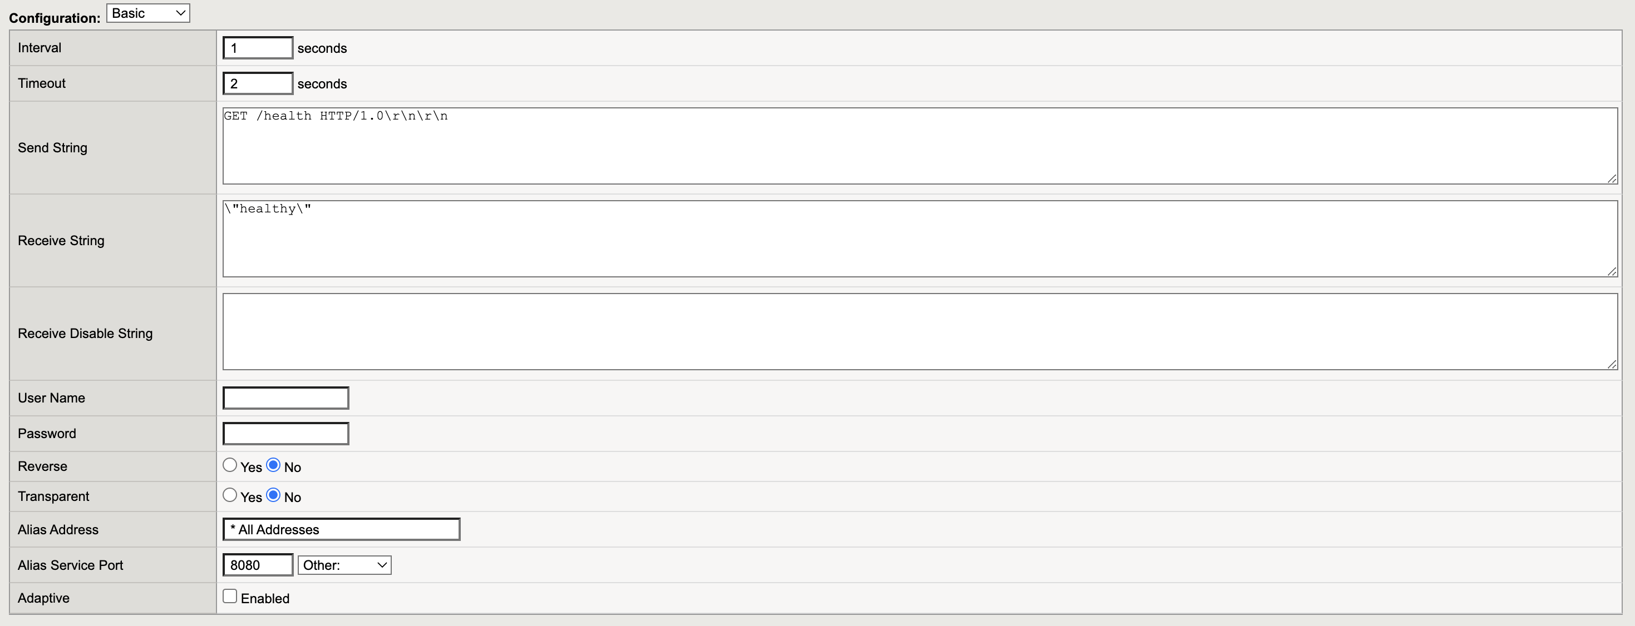Select Yes for Transparent
Screen dimensions: 1635x626
click(230, 495)
